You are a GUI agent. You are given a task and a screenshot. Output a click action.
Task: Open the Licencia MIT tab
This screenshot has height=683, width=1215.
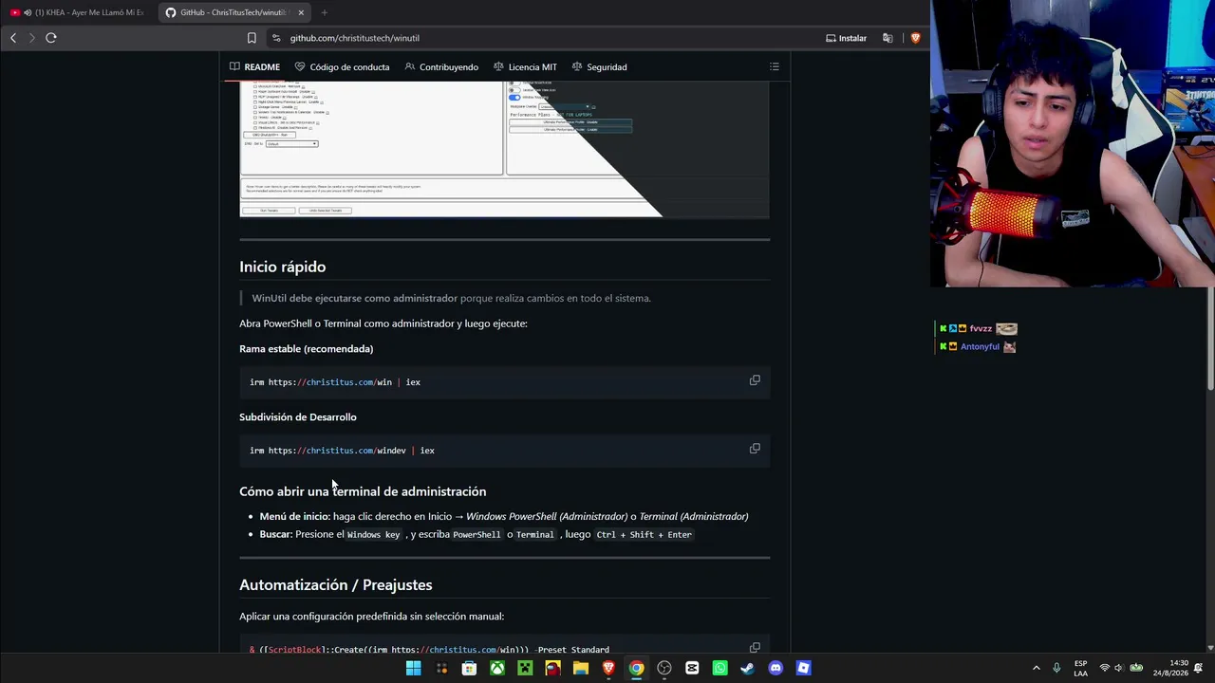525,66
